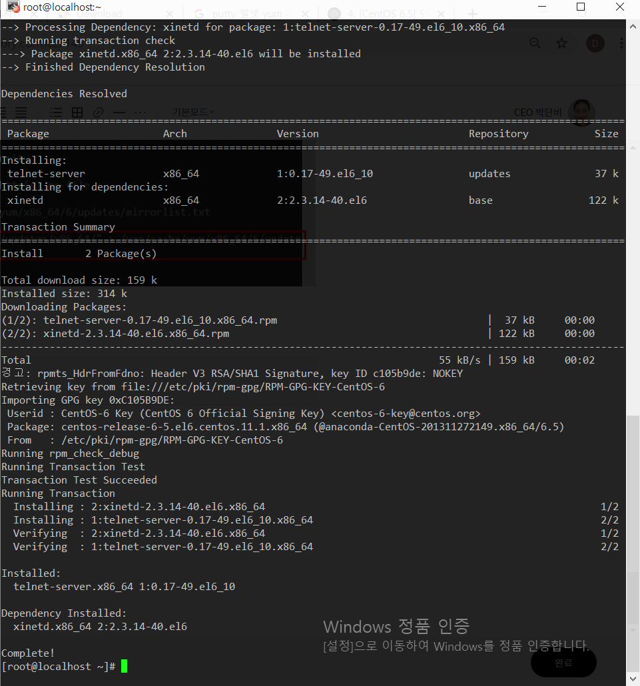Click the Dependencies Resolved line

(x=65, y=94)
